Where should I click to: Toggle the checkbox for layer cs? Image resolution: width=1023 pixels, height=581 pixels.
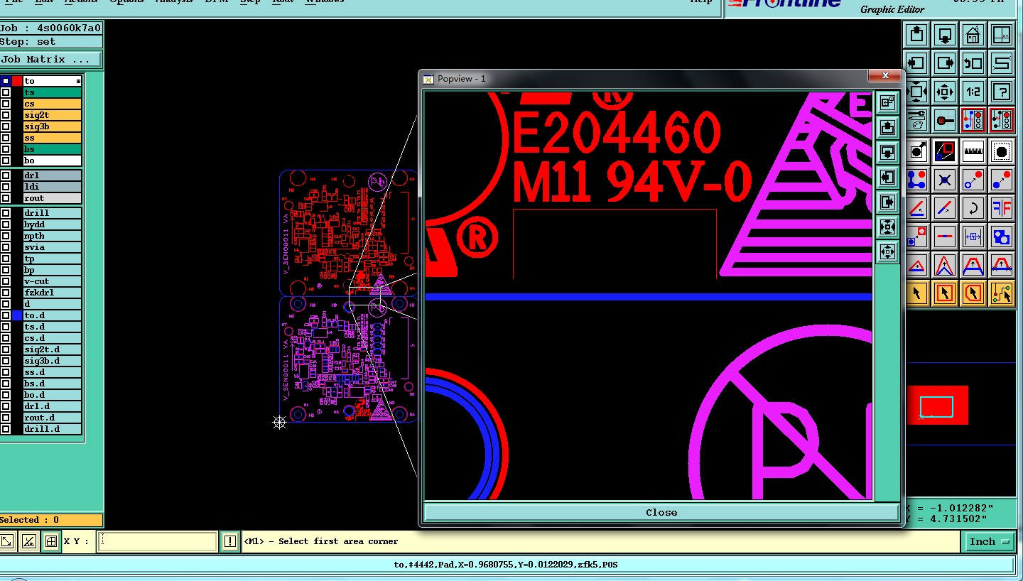pyautogui.click(x=6, y=104)
